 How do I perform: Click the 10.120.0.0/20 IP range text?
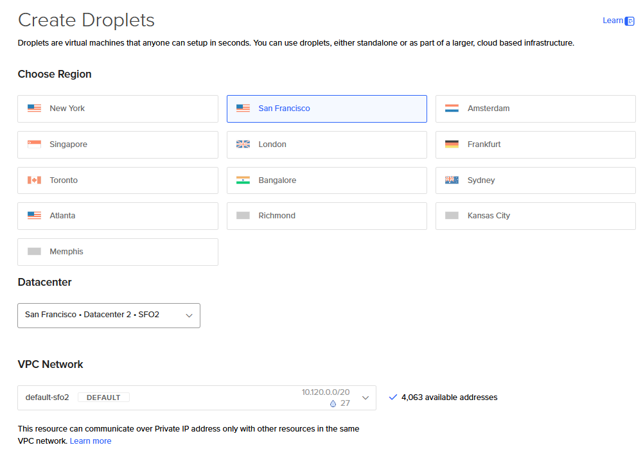point(326,392)
